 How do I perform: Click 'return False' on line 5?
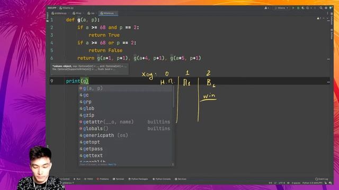pos(105,51)
